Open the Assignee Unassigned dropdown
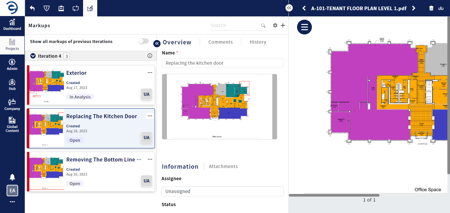The image size is (450, 213). [x=223, y=191]
